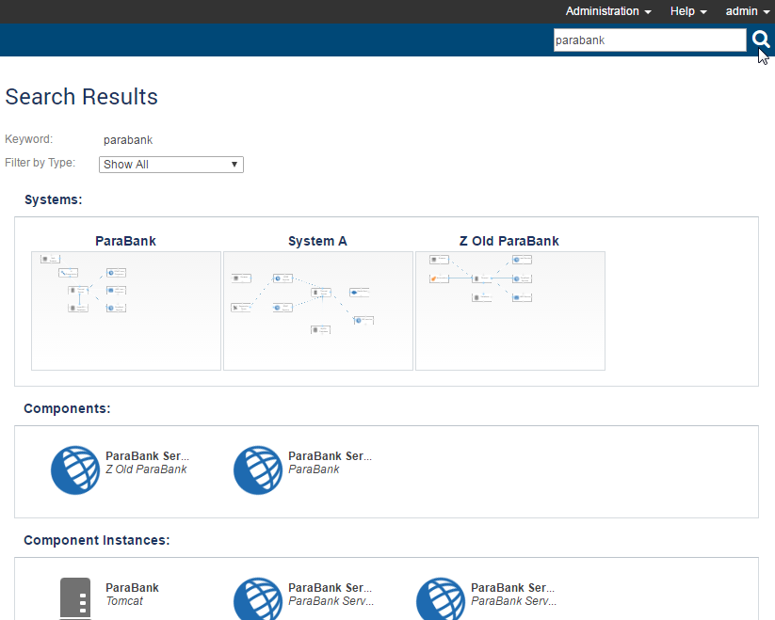
Task: Click the globe icon for Z Old ParaBank component
Action: click(x=75, y=469)
